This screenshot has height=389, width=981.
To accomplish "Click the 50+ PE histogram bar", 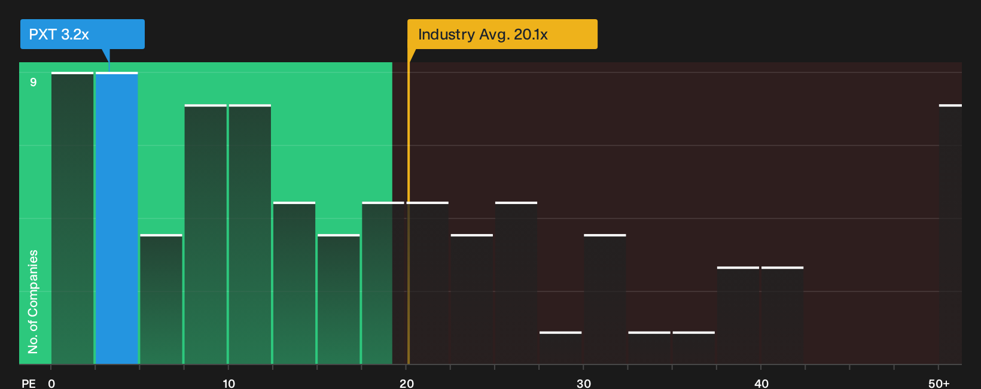I will pos(950,234).
